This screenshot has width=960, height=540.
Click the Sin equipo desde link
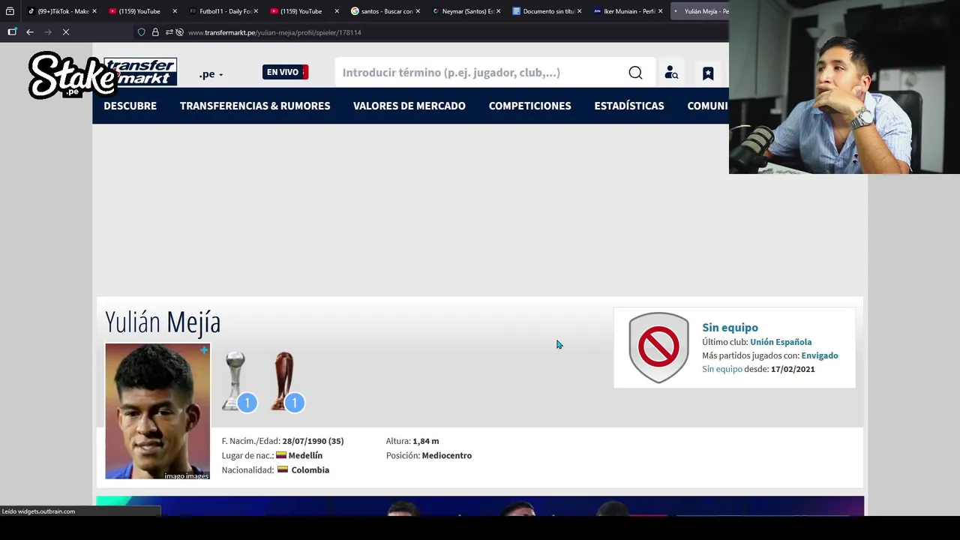(x=722, y=369)
